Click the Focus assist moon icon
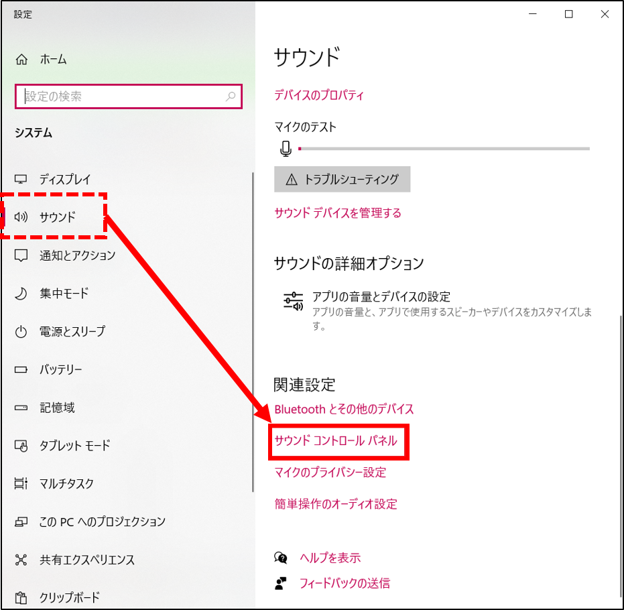This screenshot has width=624, height=610. coord(21,294)
